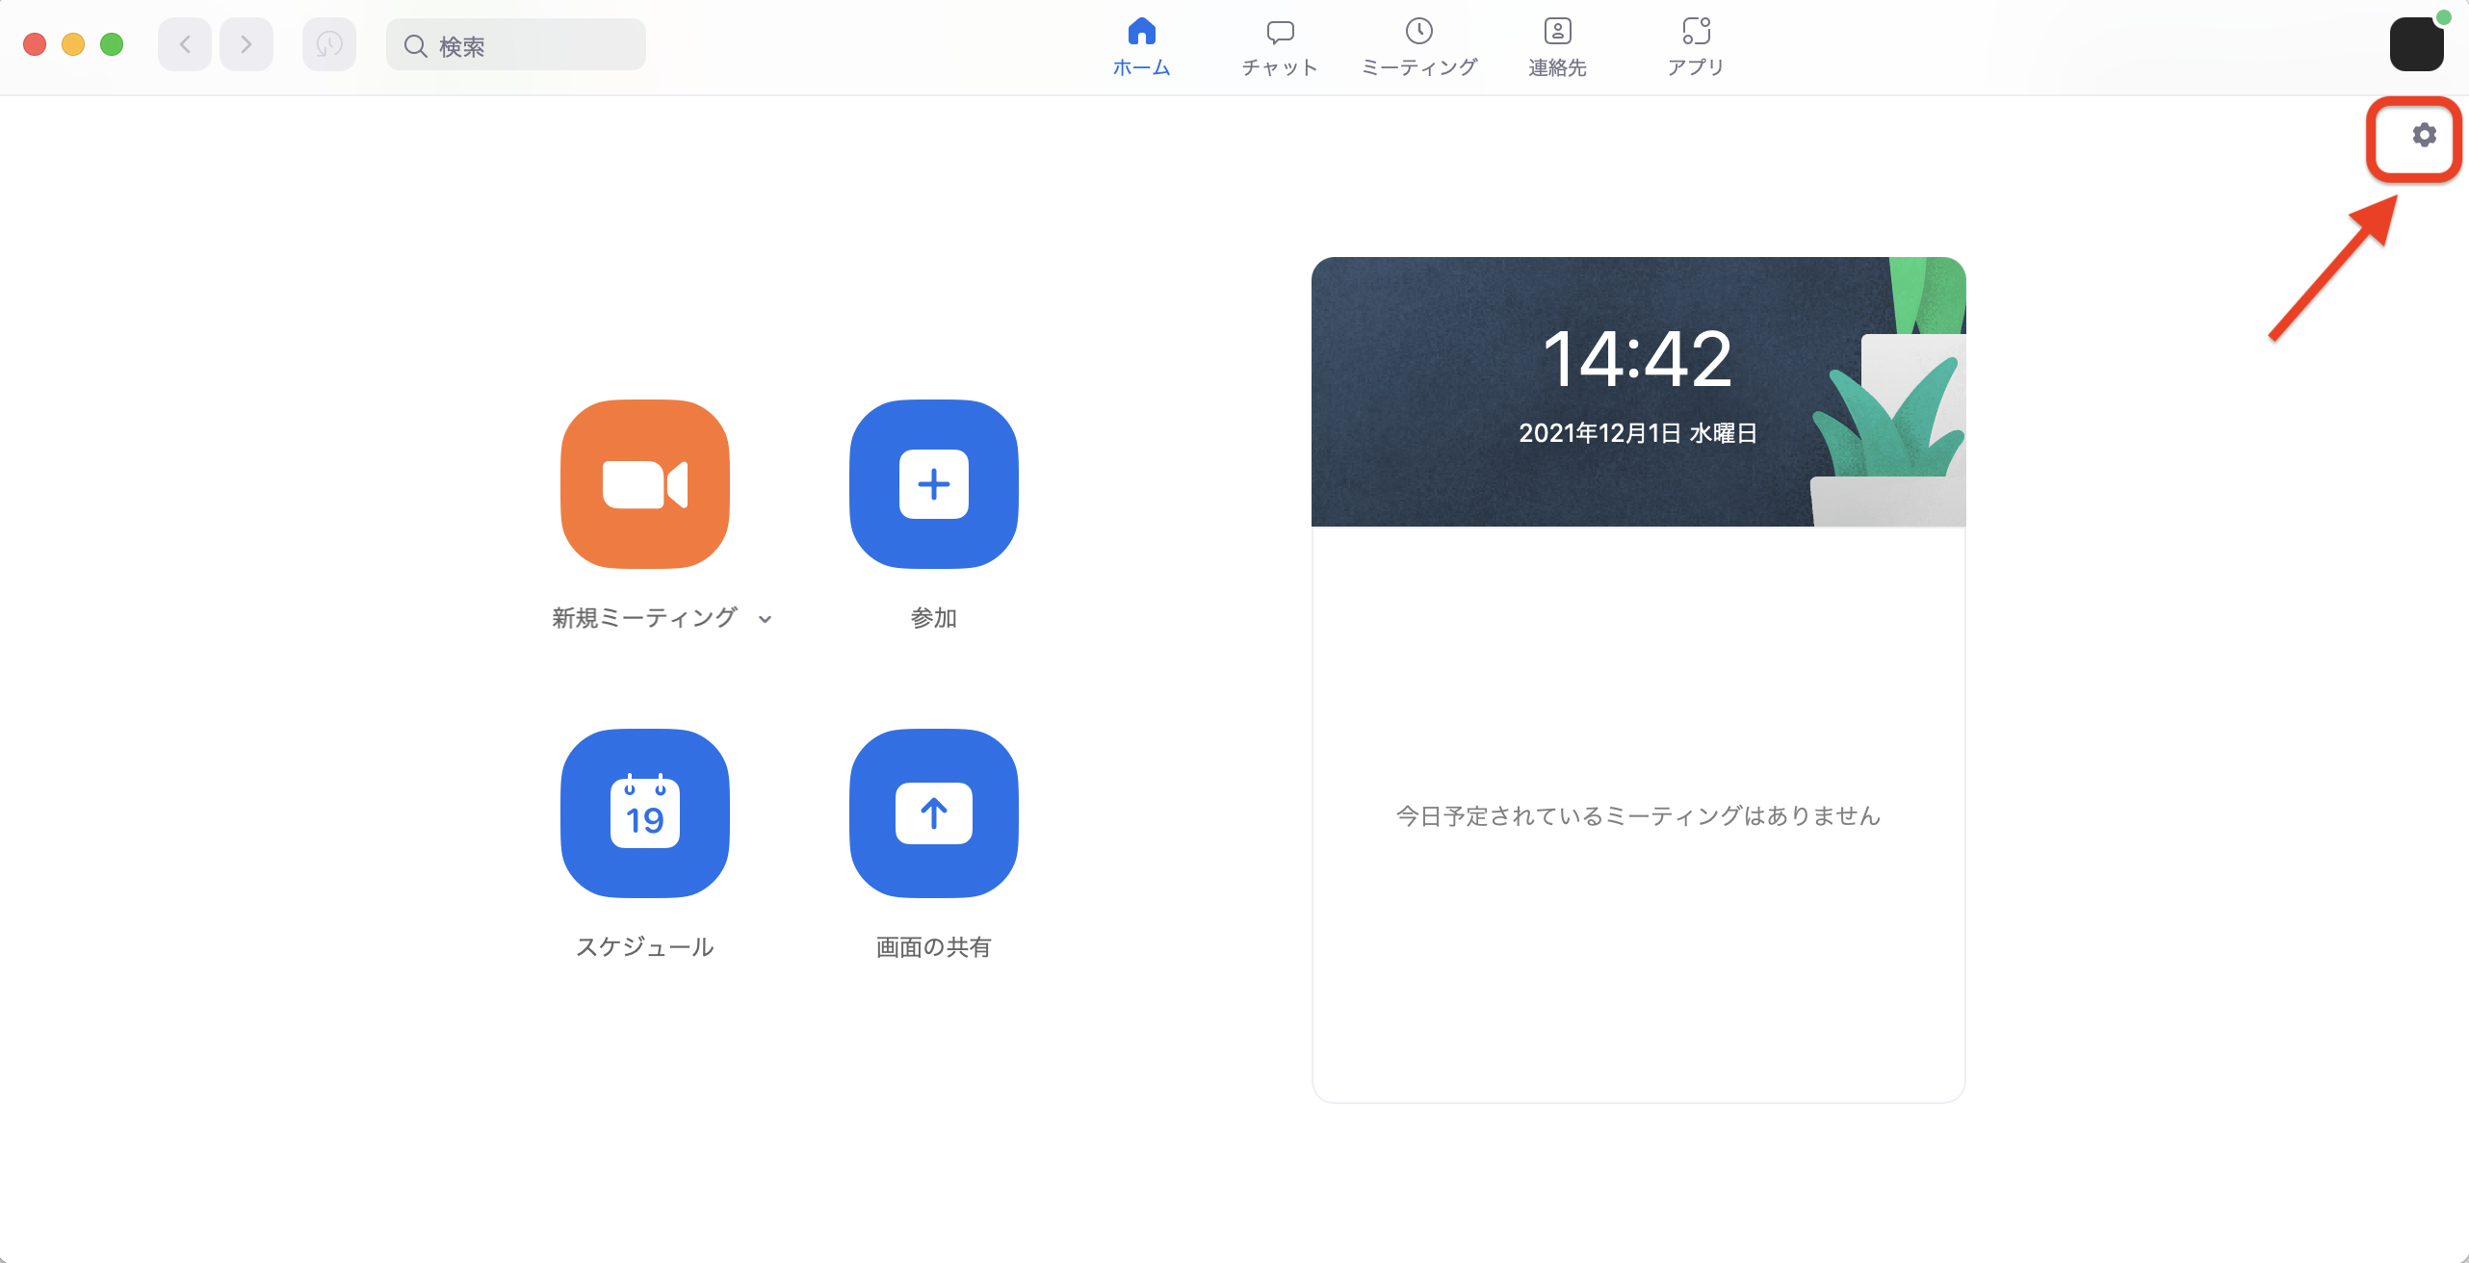
Task: Expand the 新規ミーティング dropdown chevron
Action: pos(765,619)
